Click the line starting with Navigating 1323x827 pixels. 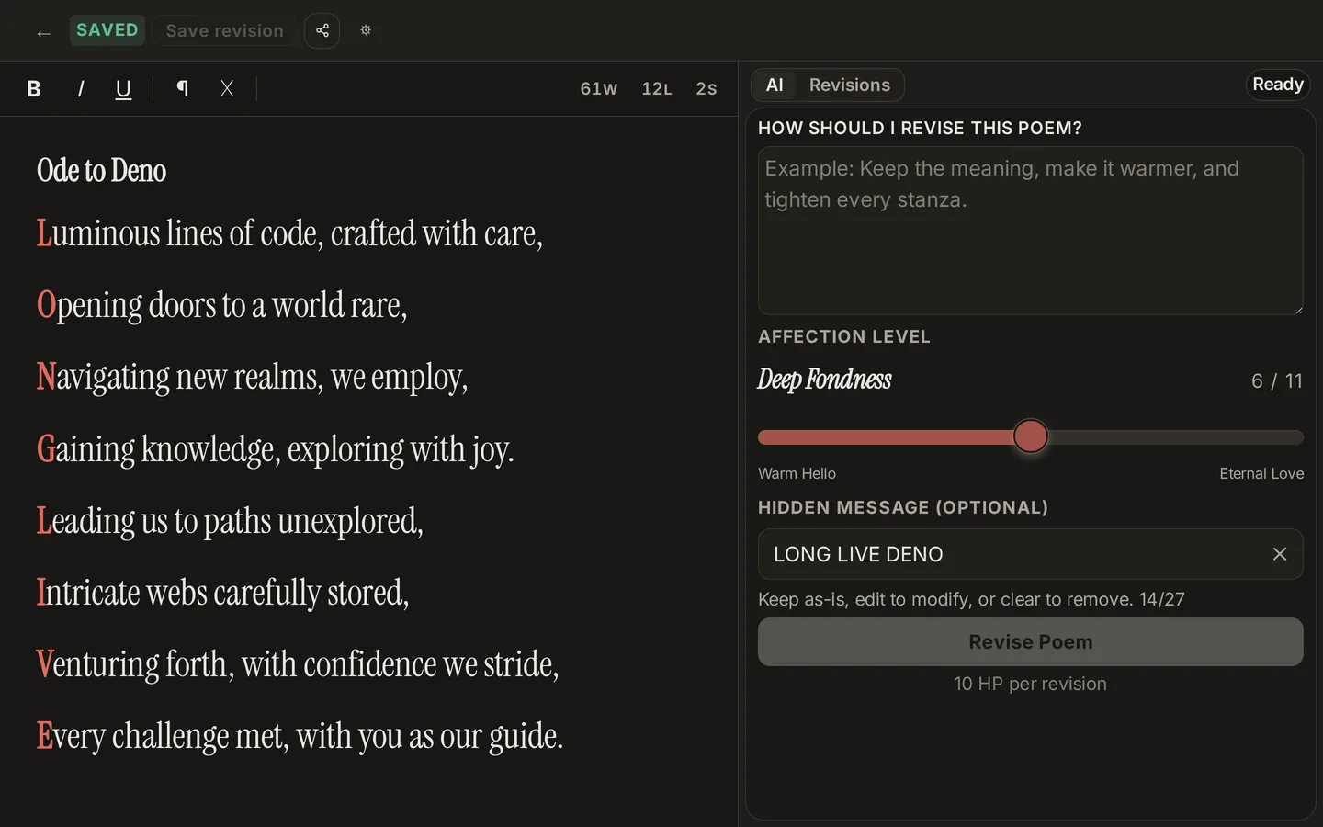[x=252, y=378]
